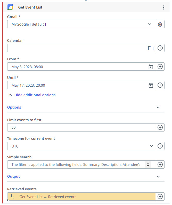
Task: Click plus button beside Simple search
Action: [160, 165]
